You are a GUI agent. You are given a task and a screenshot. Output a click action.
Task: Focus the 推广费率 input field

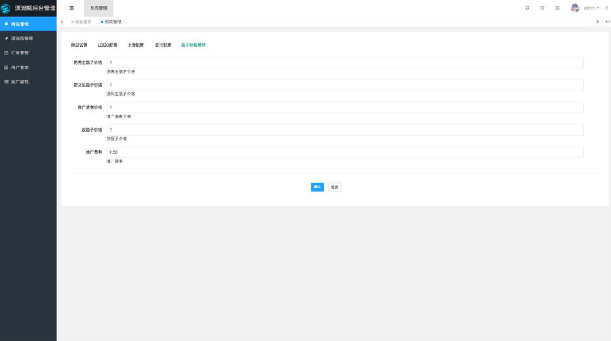point(344,152)
